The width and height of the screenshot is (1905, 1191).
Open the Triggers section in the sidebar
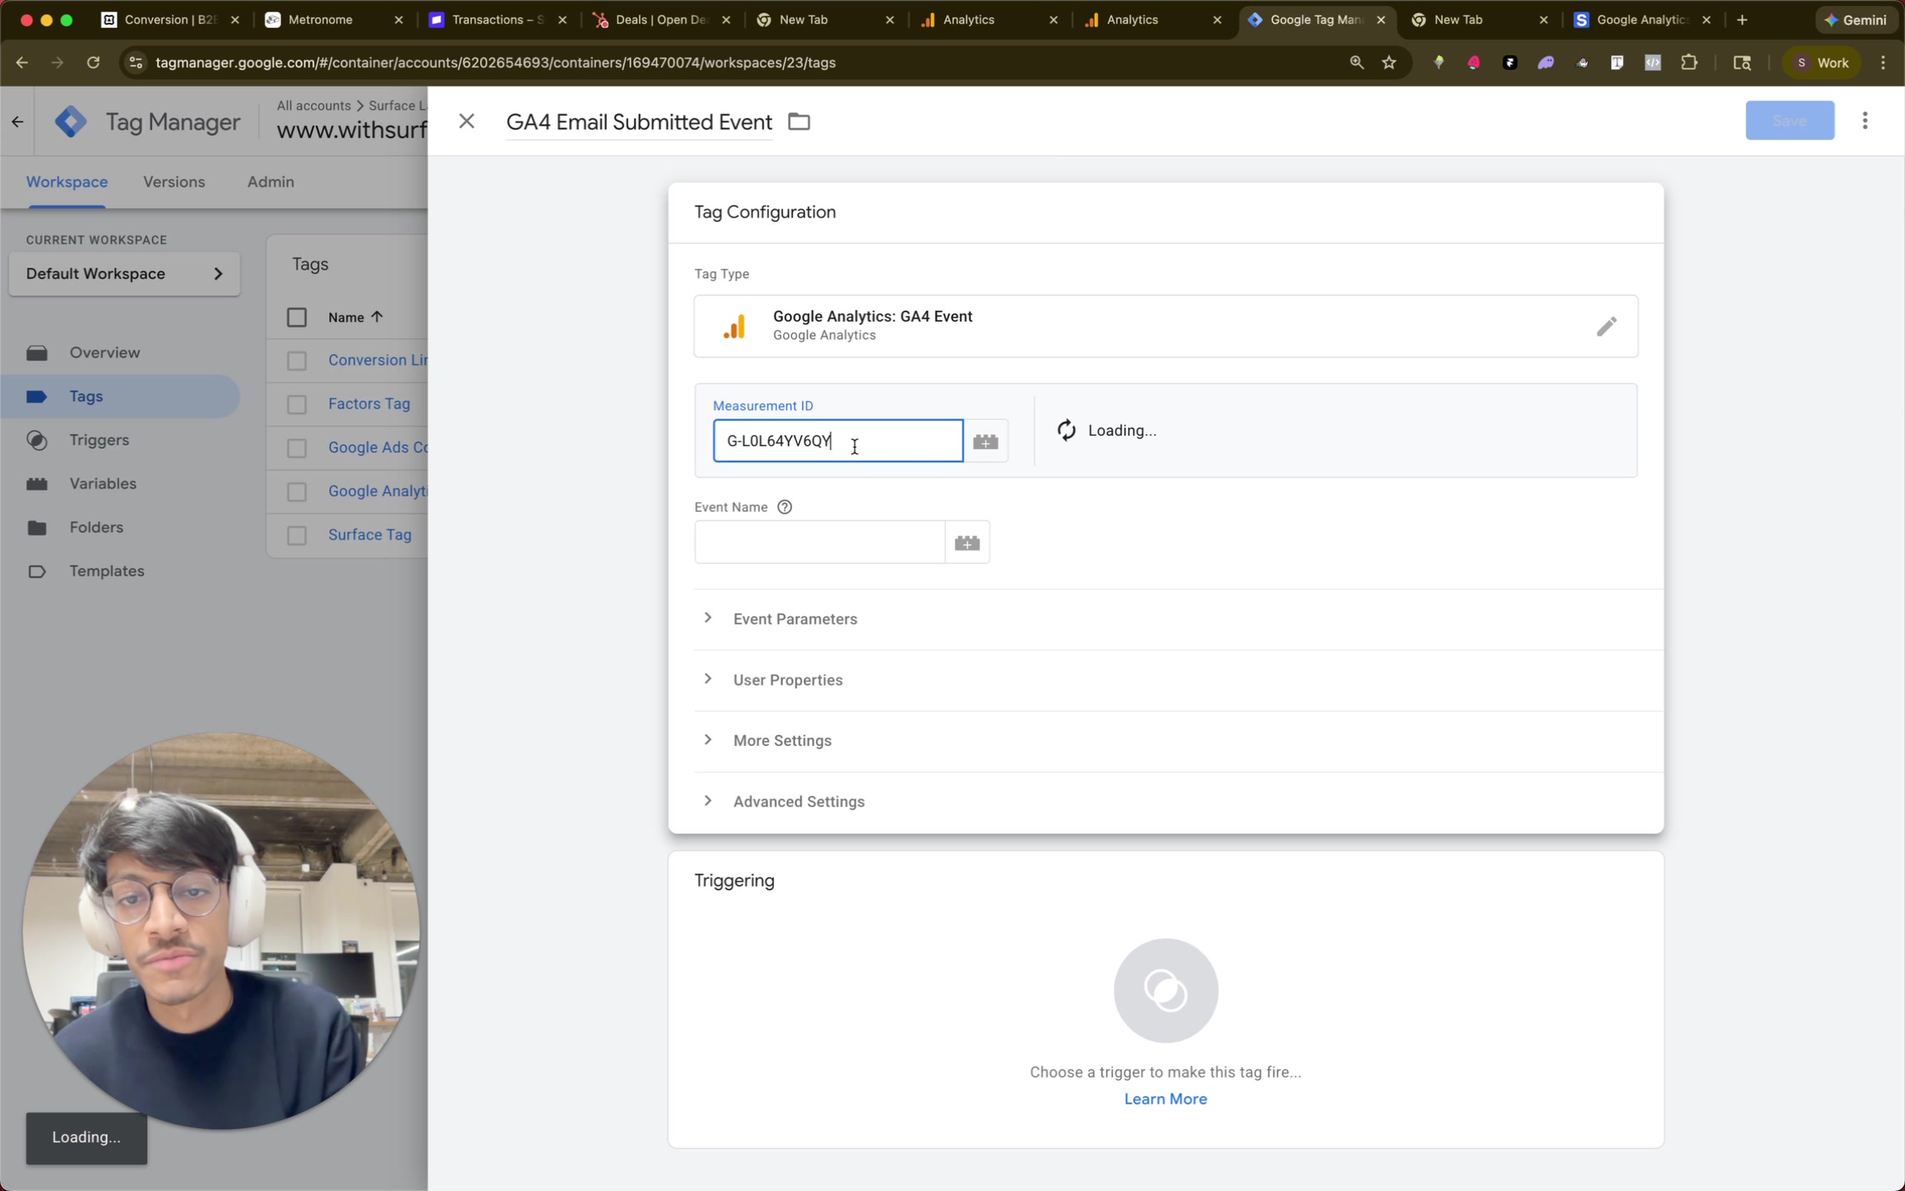99,440
